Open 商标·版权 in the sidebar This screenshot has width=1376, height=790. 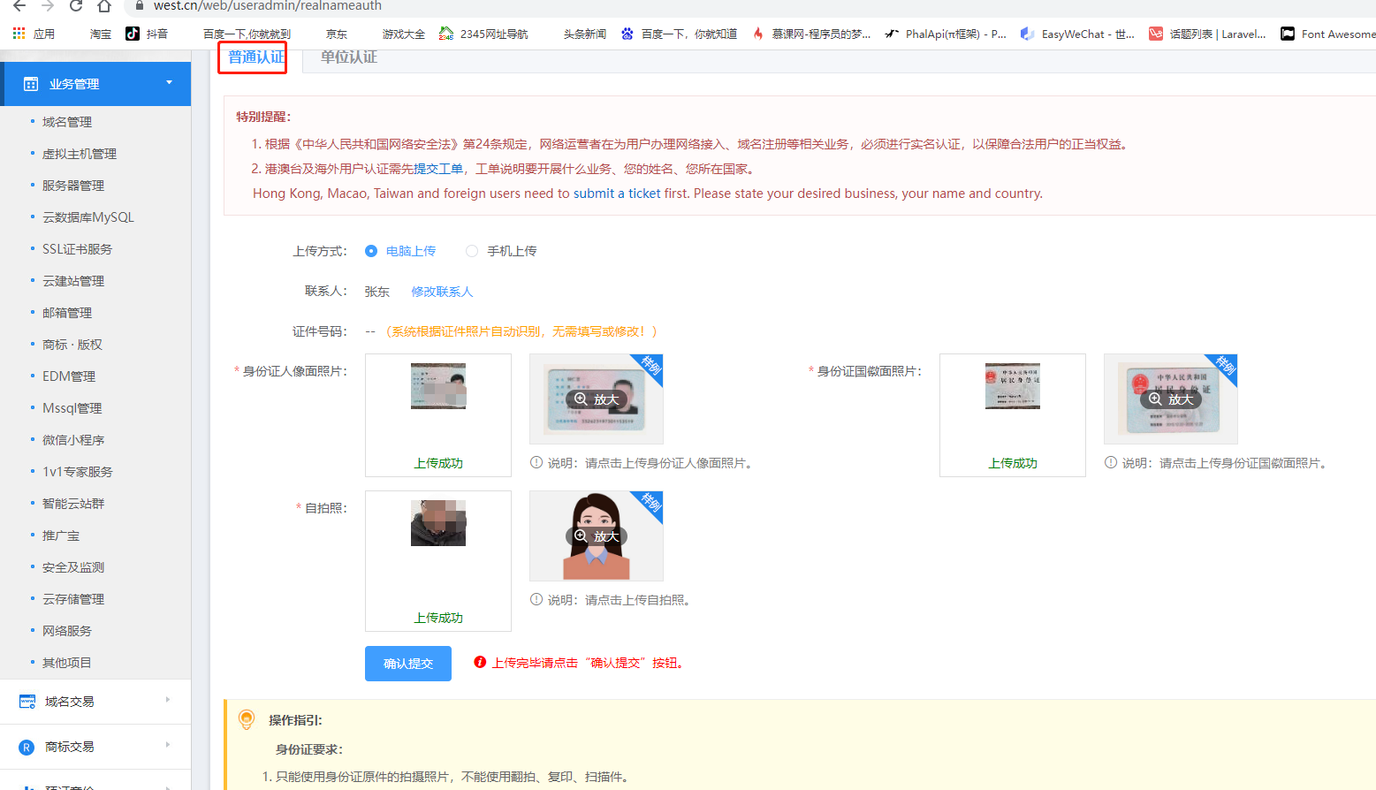point(72,345)
